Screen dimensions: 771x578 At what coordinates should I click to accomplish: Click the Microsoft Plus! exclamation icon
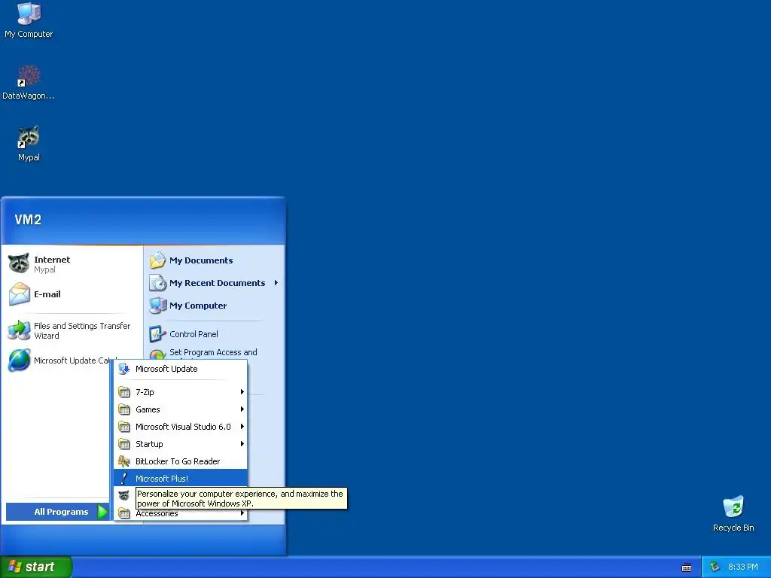[x=124, y=478]
